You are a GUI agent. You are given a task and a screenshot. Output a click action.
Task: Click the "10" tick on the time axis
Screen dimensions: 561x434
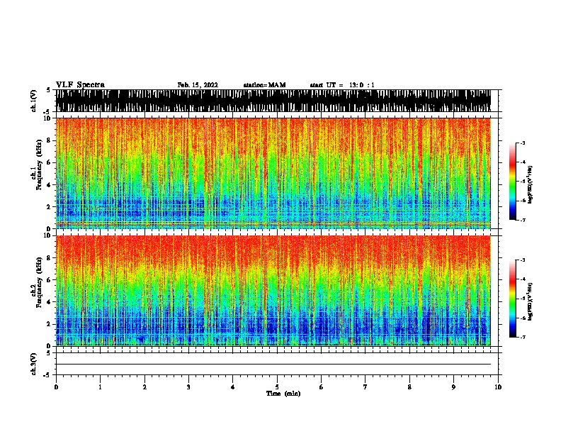(498, 387)
